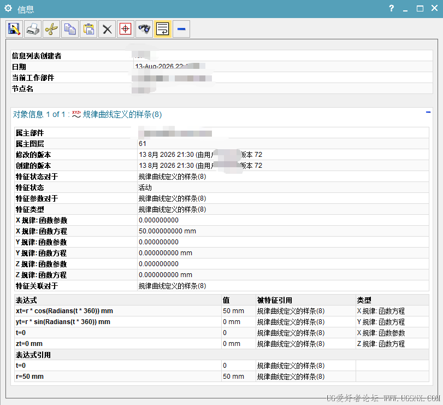This screenshot has width=443, height=405.
Task: Click the 修改的版本 row label
Action: click(x=33, y=155)
